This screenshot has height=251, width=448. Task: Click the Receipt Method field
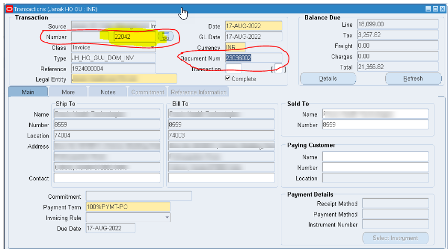pos(396,203)
